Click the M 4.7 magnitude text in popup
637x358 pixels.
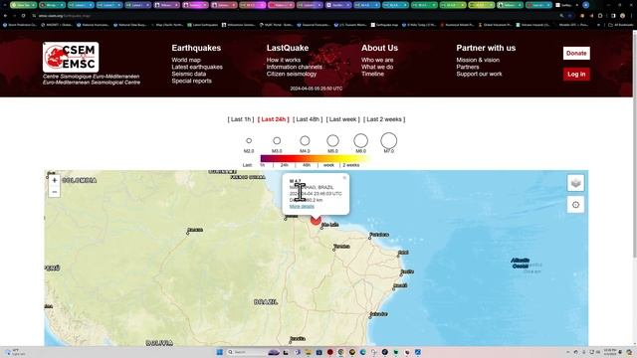click(296, 181)
